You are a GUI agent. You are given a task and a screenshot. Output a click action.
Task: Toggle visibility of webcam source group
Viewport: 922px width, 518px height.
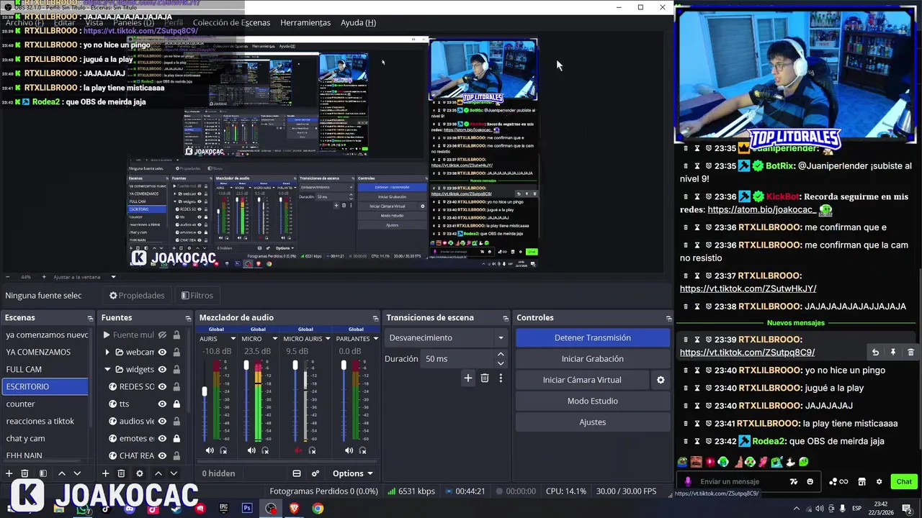pyautogui.click(x=162, y=352)
